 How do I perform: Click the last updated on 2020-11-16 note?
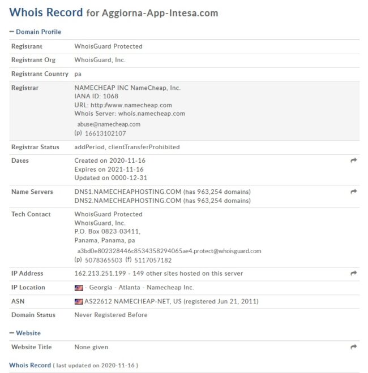click(x=96, y=366)
